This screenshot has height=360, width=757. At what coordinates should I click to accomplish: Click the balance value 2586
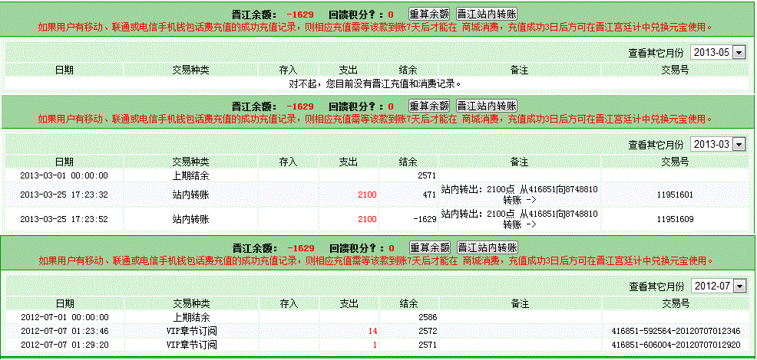(428, 317)
